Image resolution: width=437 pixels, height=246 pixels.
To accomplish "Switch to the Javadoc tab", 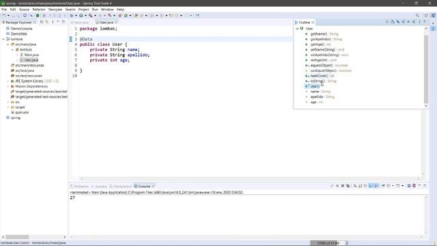I will [x=100, y=187].
